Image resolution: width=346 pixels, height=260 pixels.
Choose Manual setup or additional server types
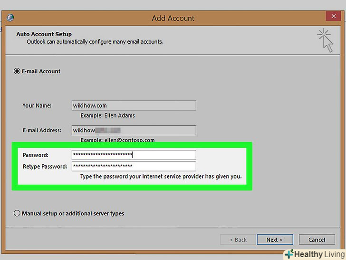pyautogui.click(x=17, y=213)
